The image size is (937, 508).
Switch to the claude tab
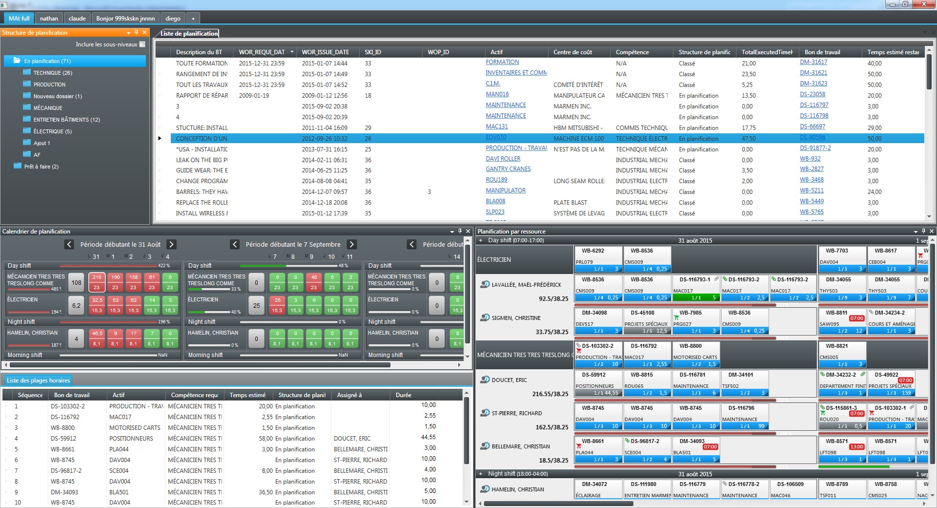tap(77, 19)
